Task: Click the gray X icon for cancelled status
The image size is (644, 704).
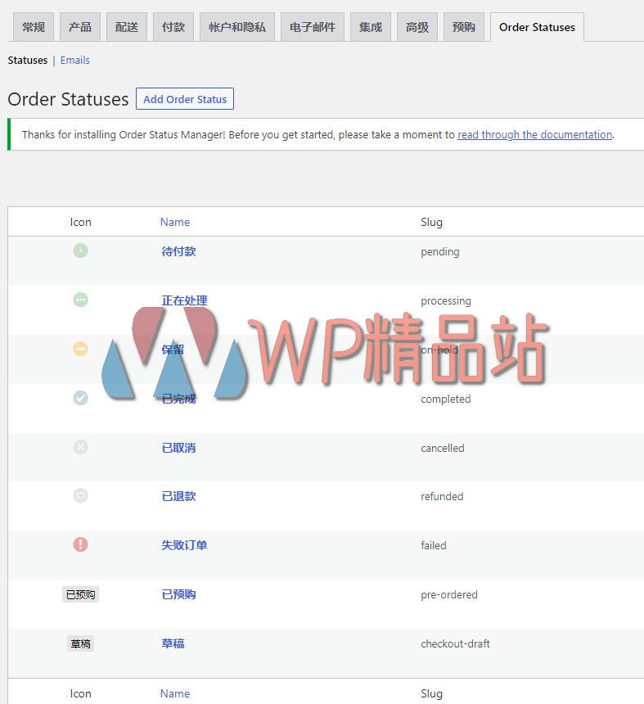Action: click(80, 447)
